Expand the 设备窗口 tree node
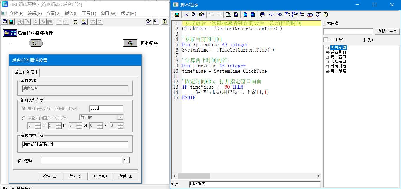 327,62
